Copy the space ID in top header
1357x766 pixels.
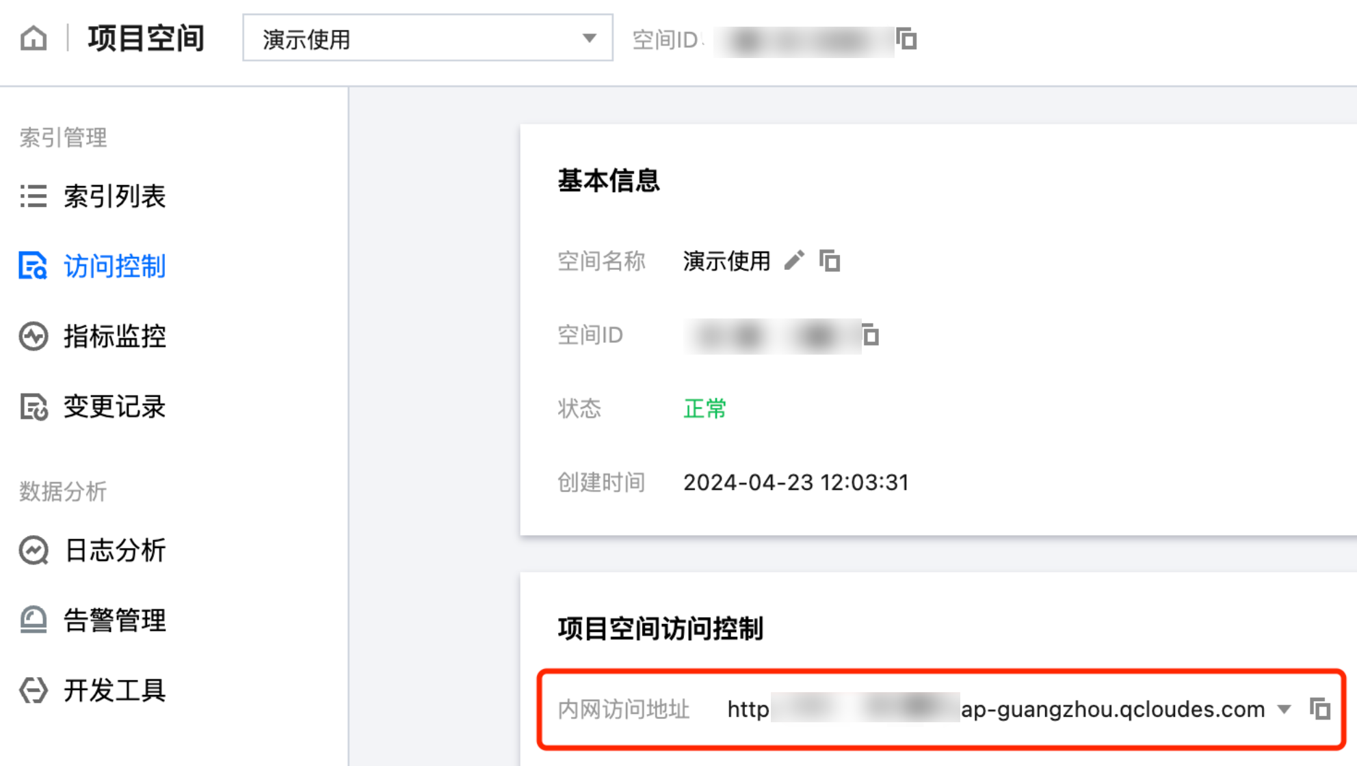pyautogui.click(x=906, y=39)
